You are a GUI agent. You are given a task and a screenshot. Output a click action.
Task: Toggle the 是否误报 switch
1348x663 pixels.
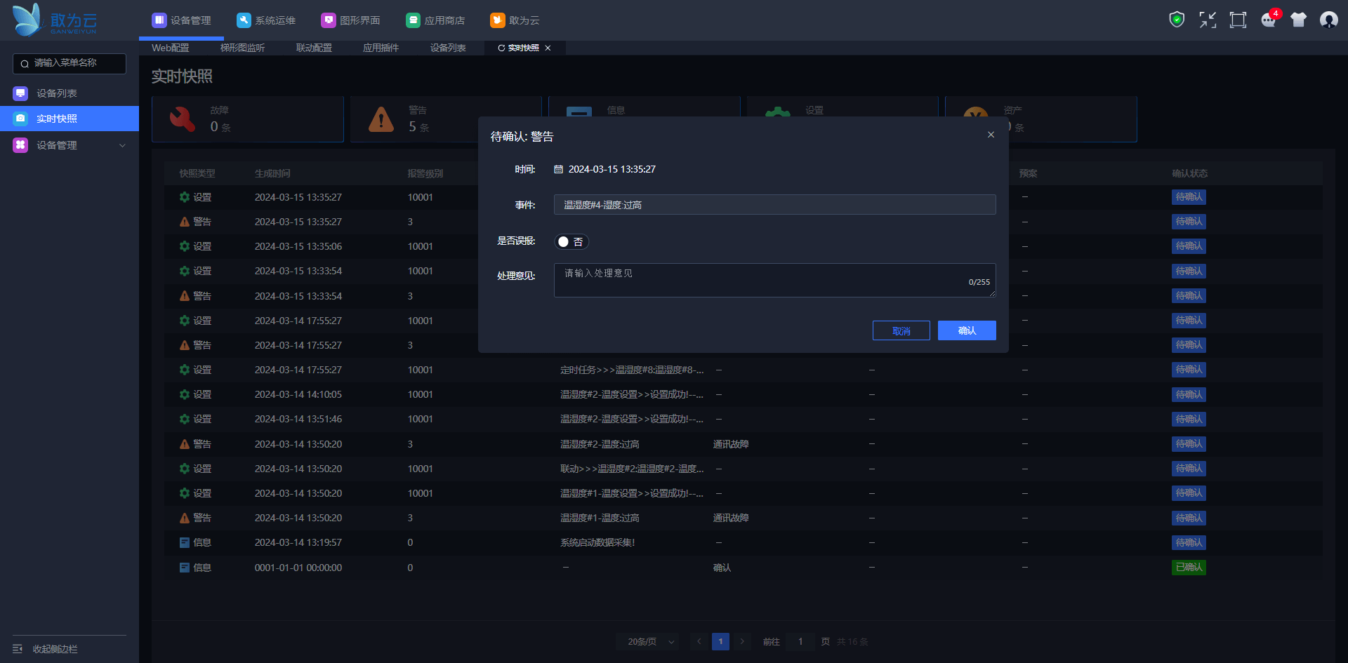[571, 242]
